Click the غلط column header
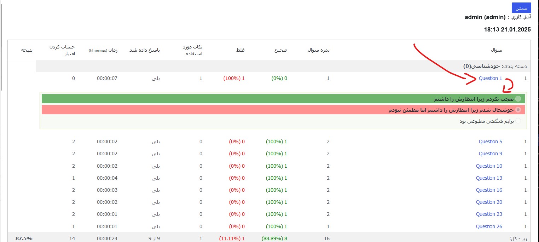The height and width of the screenshot is (242, 539). click(x=240, y=50)
